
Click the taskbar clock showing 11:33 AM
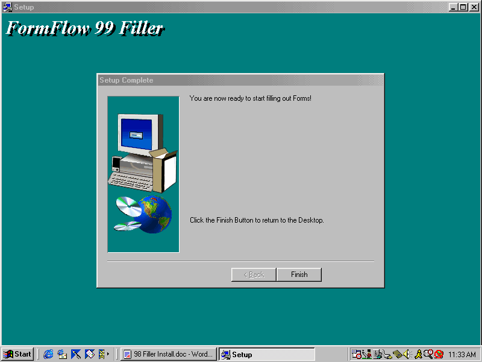462,355
